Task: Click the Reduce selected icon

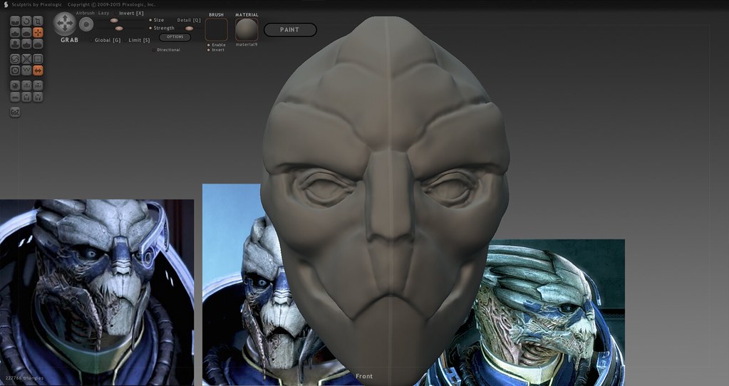Action: 26,59
